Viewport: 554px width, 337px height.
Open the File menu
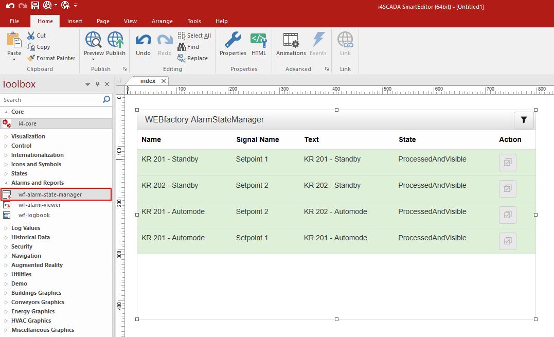click(x=14, y=21)
